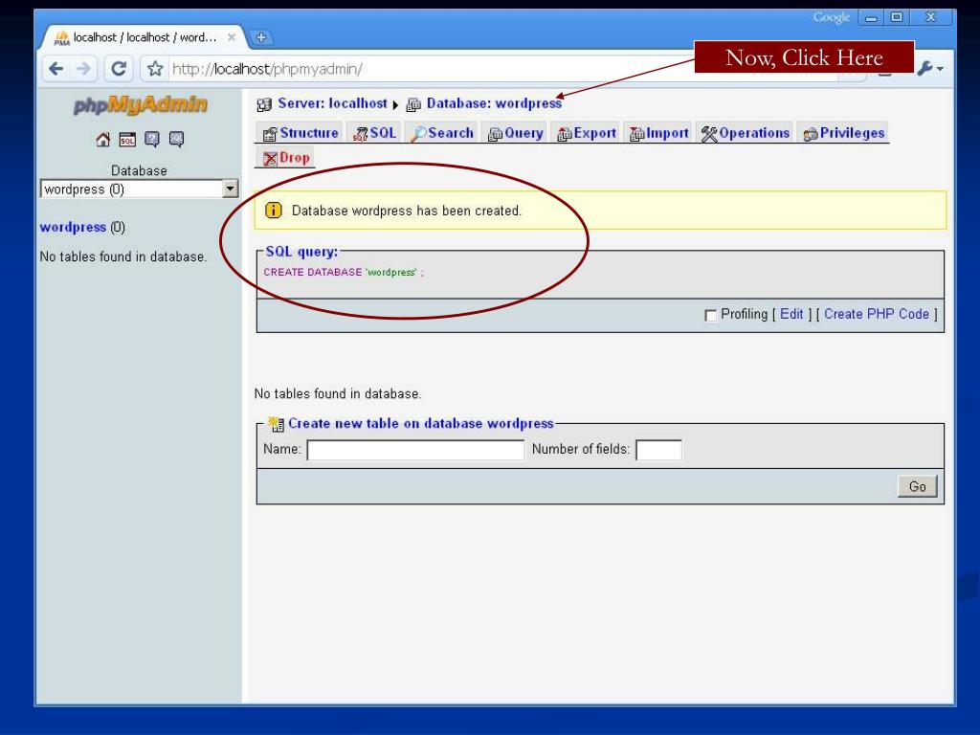Click the Database: wordpress breadcrumb link
The height and width of the screenshot is (735, 980).
495,103
